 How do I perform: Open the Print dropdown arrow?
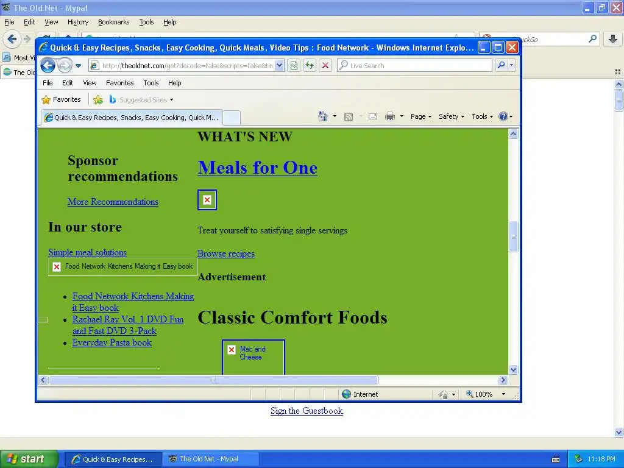tap(402, 116)
